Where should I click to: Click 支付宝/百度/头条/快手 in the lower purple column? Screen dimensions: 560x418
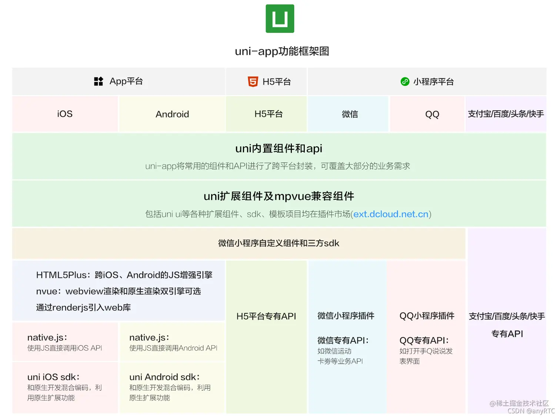[x=507, y=316]
